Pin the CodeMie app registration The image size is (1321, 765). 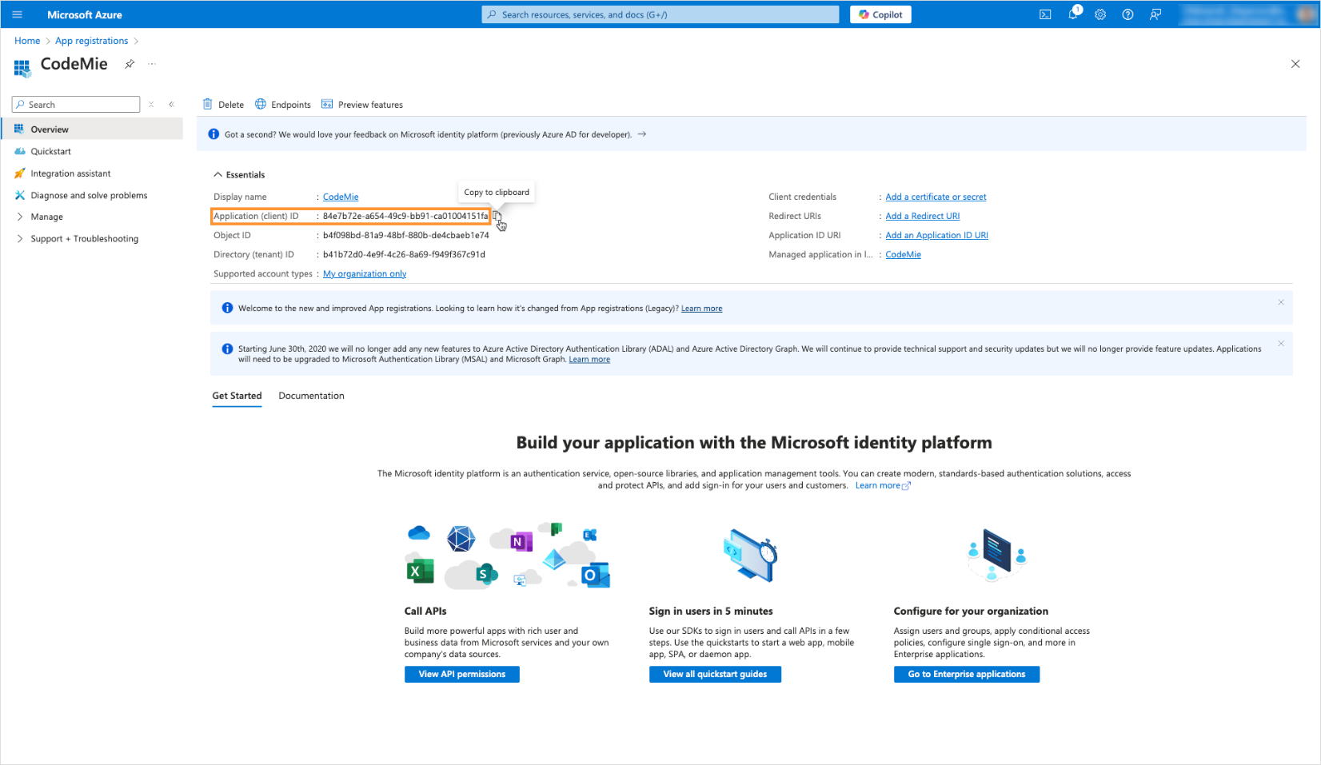(130, 64)
